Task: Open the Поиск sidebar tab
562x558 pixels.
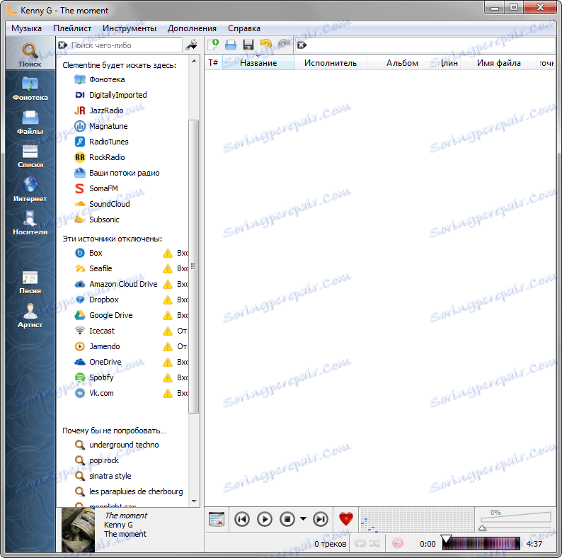Action: click(30, 55)
